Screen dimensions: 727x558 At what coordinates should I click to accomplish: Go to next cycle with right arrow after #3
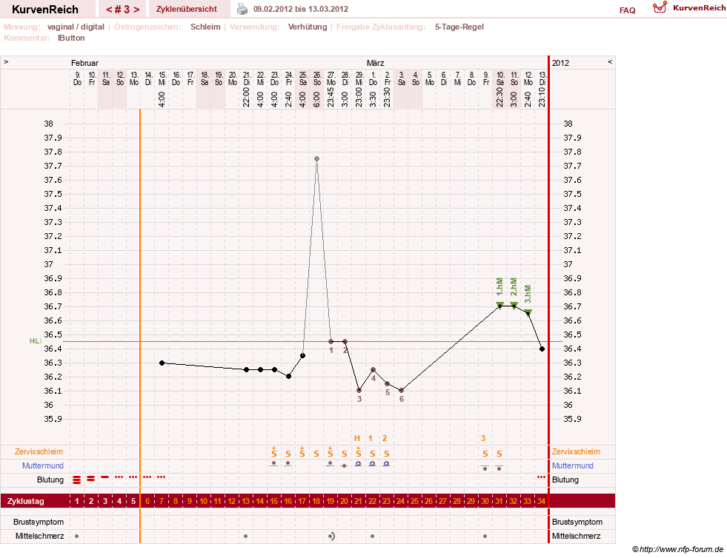pos(137,10)
